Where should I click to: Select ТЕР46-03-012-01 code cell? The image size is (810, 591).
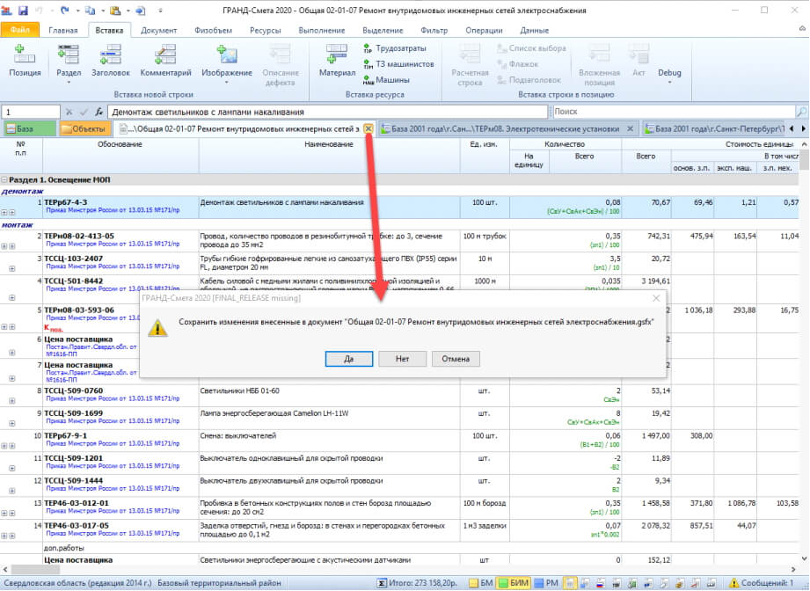click(120, 507)
